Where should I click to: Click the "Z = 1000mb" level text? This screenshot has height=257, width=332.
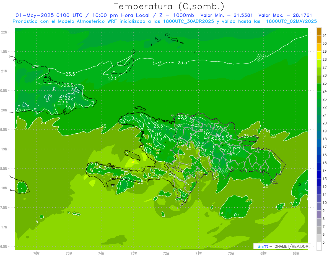pyautogui.click(x=177, y=15)
